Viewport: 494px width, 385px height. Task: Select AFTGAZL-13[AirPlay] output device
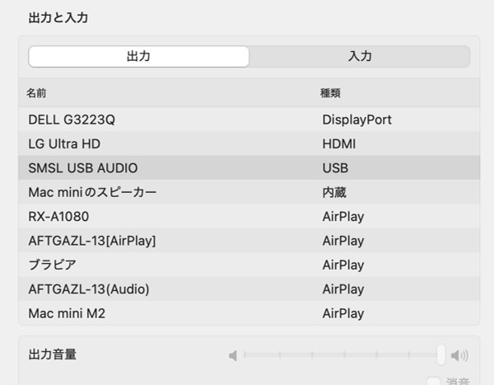(249, 241)
